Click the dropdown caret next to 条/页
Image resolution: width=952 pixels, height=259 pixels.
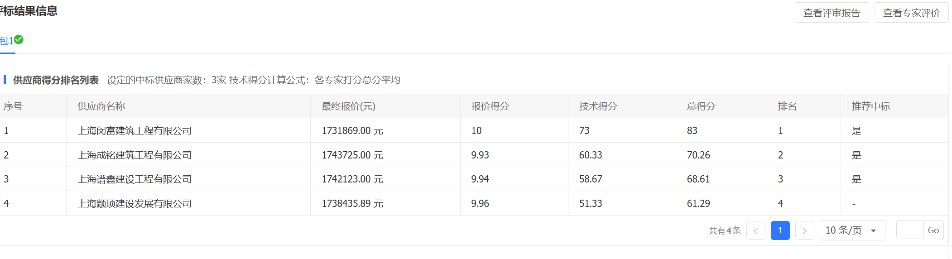coord(873,231)
